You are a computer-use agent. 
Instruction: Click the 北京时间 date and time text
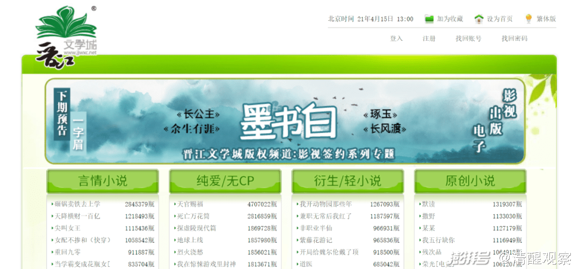[371, 19]
